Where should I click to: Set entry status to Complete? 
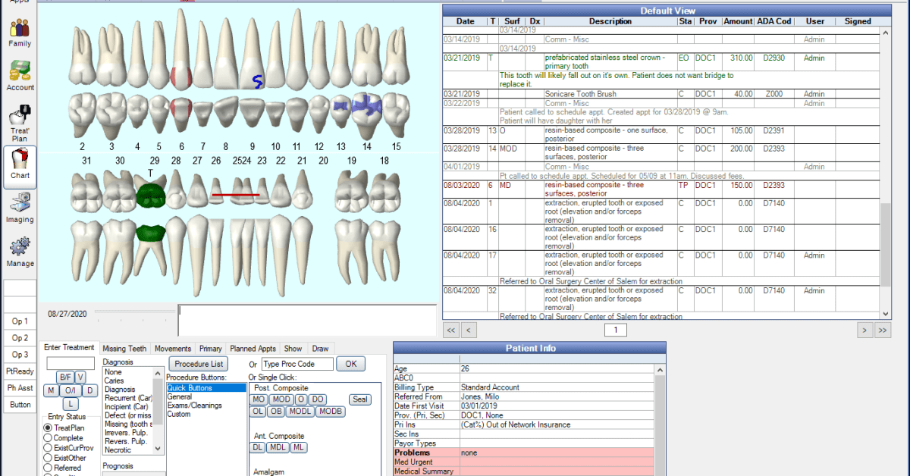47,438
